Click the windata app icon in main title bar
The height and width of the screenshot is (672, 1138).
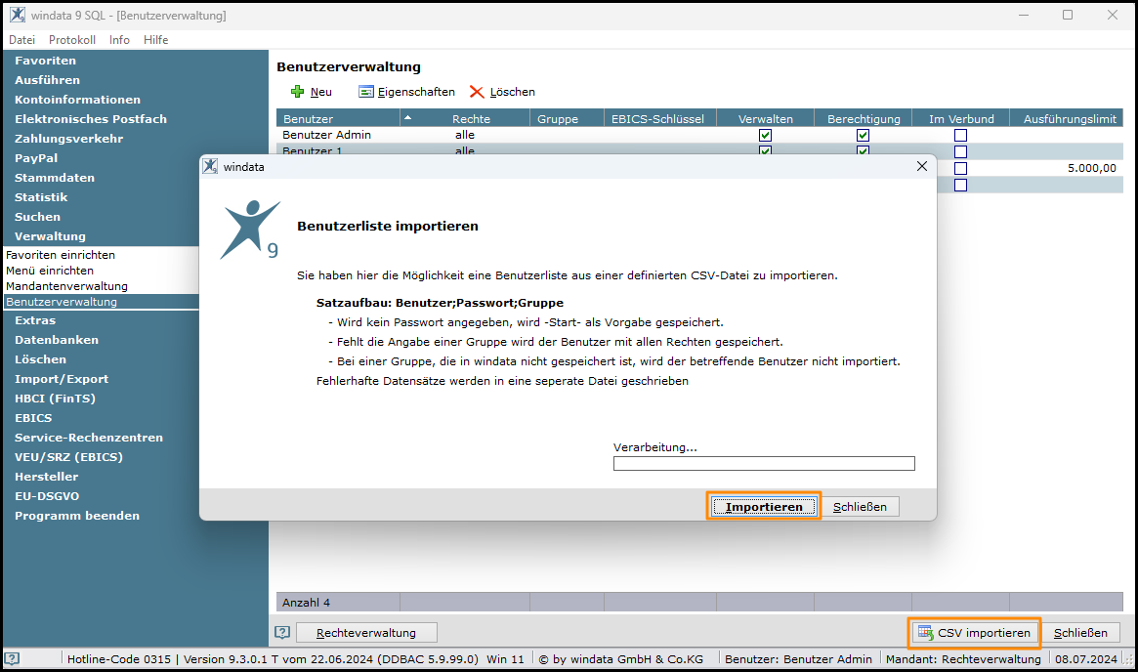click(18, 15)
